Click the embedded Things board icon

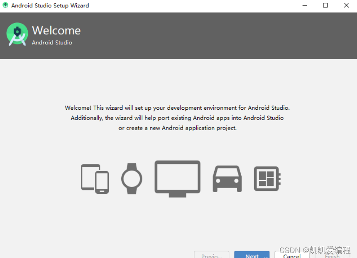point(267,179)
